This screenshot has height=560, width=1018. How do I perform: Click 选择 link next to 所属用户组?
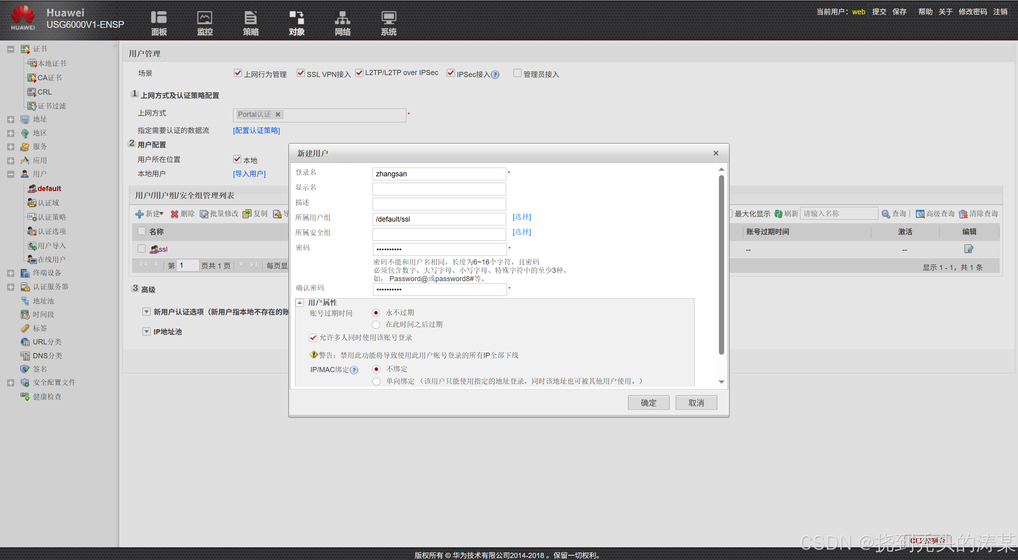pyautogui.click(x=521, y=217)
